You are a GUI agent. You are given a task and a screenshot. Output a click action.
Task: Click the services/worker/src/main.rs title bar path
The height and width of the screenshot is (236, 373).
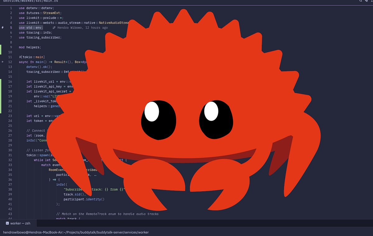click(30, 1)
